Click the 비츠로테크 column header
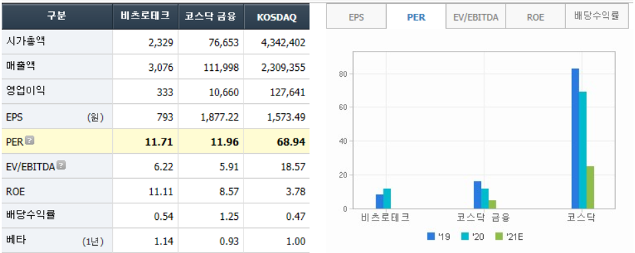This screenshot has height=253, width=635. [x=145, y=17]
